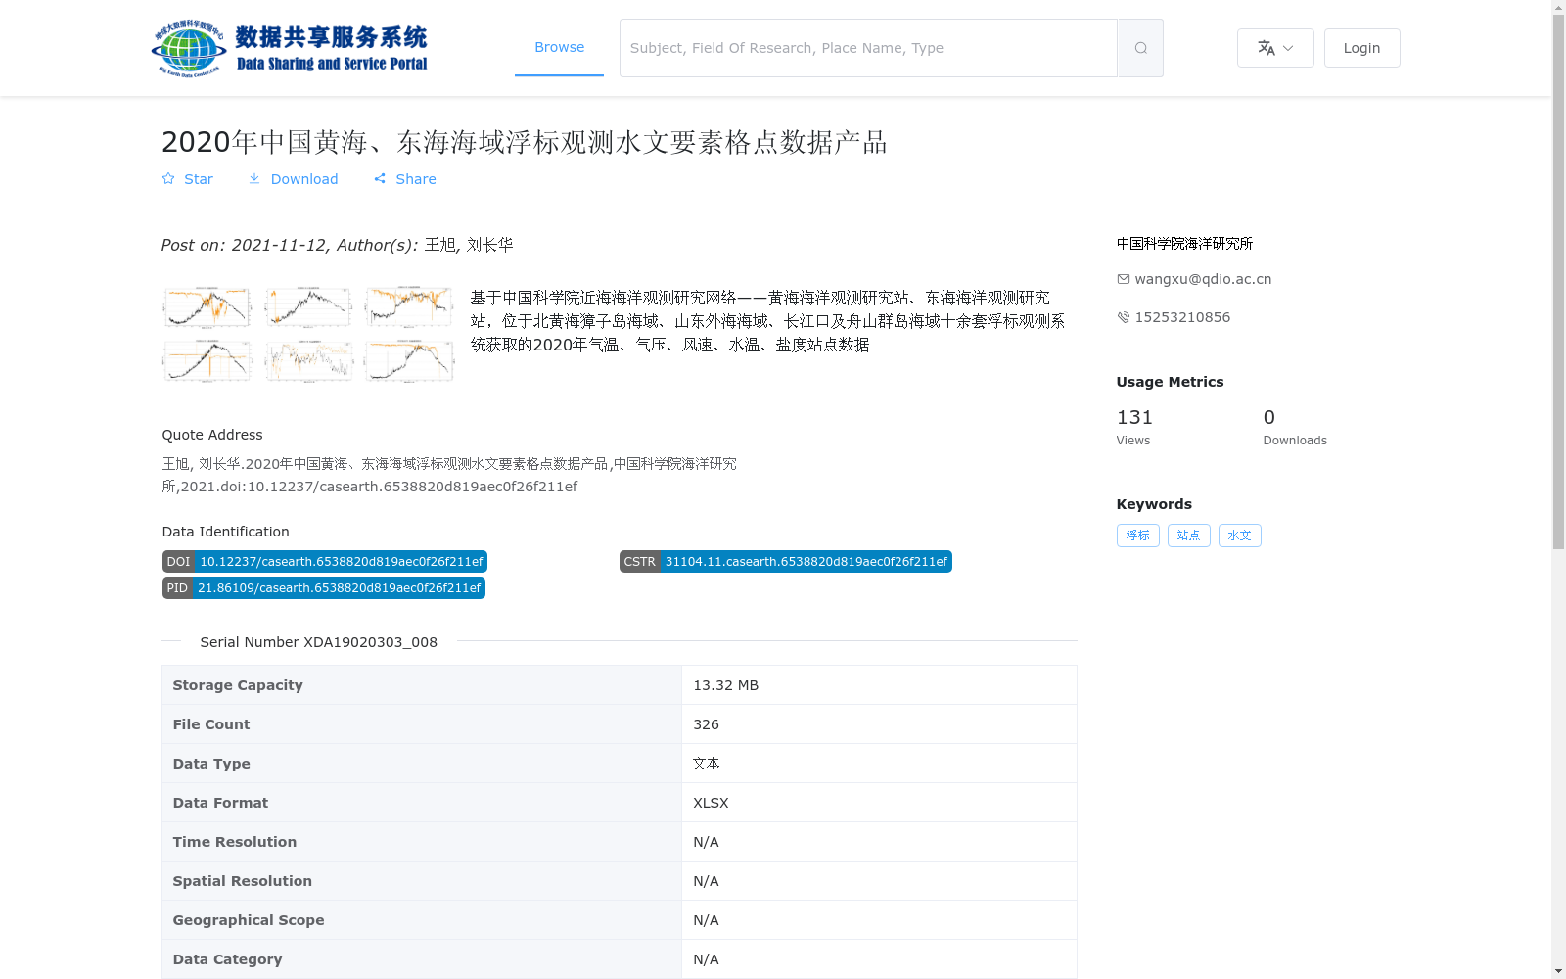Click the download arrow icon
Viewport: 1566px width, 979px height.
tap(254, 178)
